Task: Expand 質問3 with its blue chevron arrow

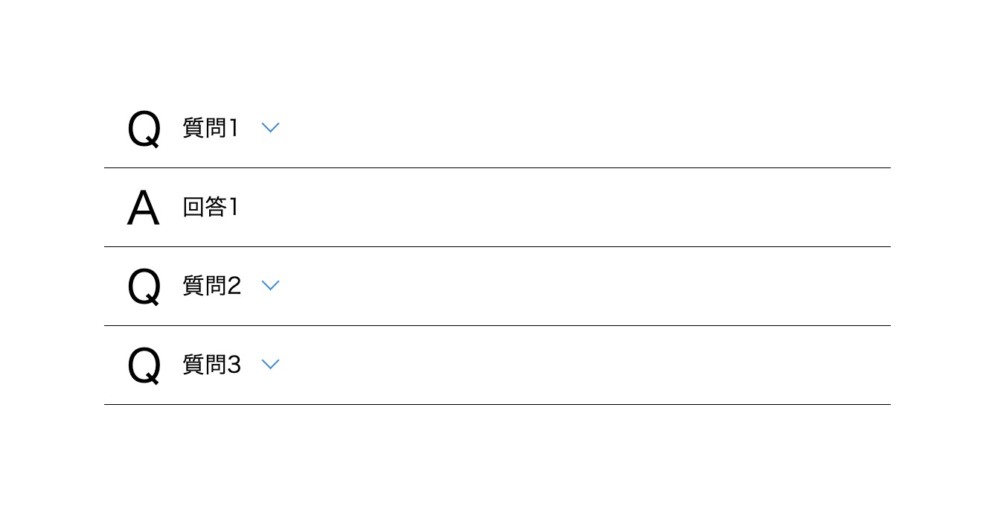Action: [271, 365]
